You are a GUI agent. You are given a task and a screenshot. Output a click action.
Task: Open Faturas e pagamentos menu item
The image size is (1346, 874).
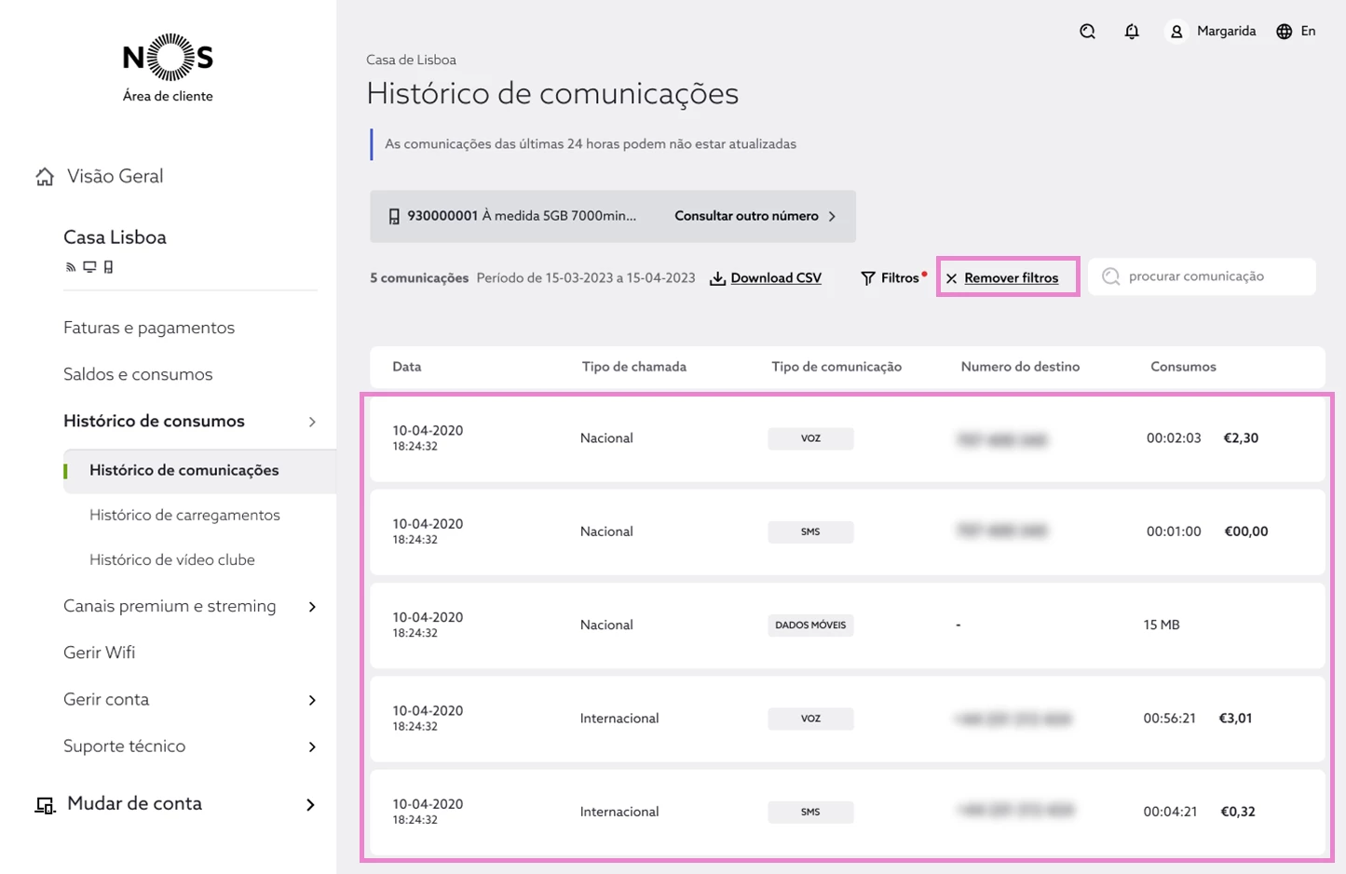[x=149, y=328]
